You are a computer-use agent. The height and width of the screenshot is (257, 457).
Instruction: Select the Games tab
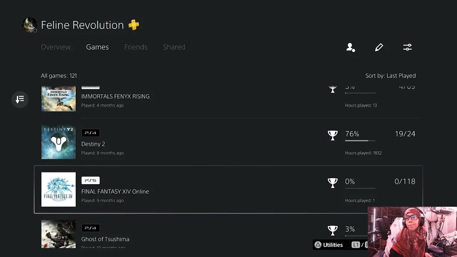(x=97, y=47)
